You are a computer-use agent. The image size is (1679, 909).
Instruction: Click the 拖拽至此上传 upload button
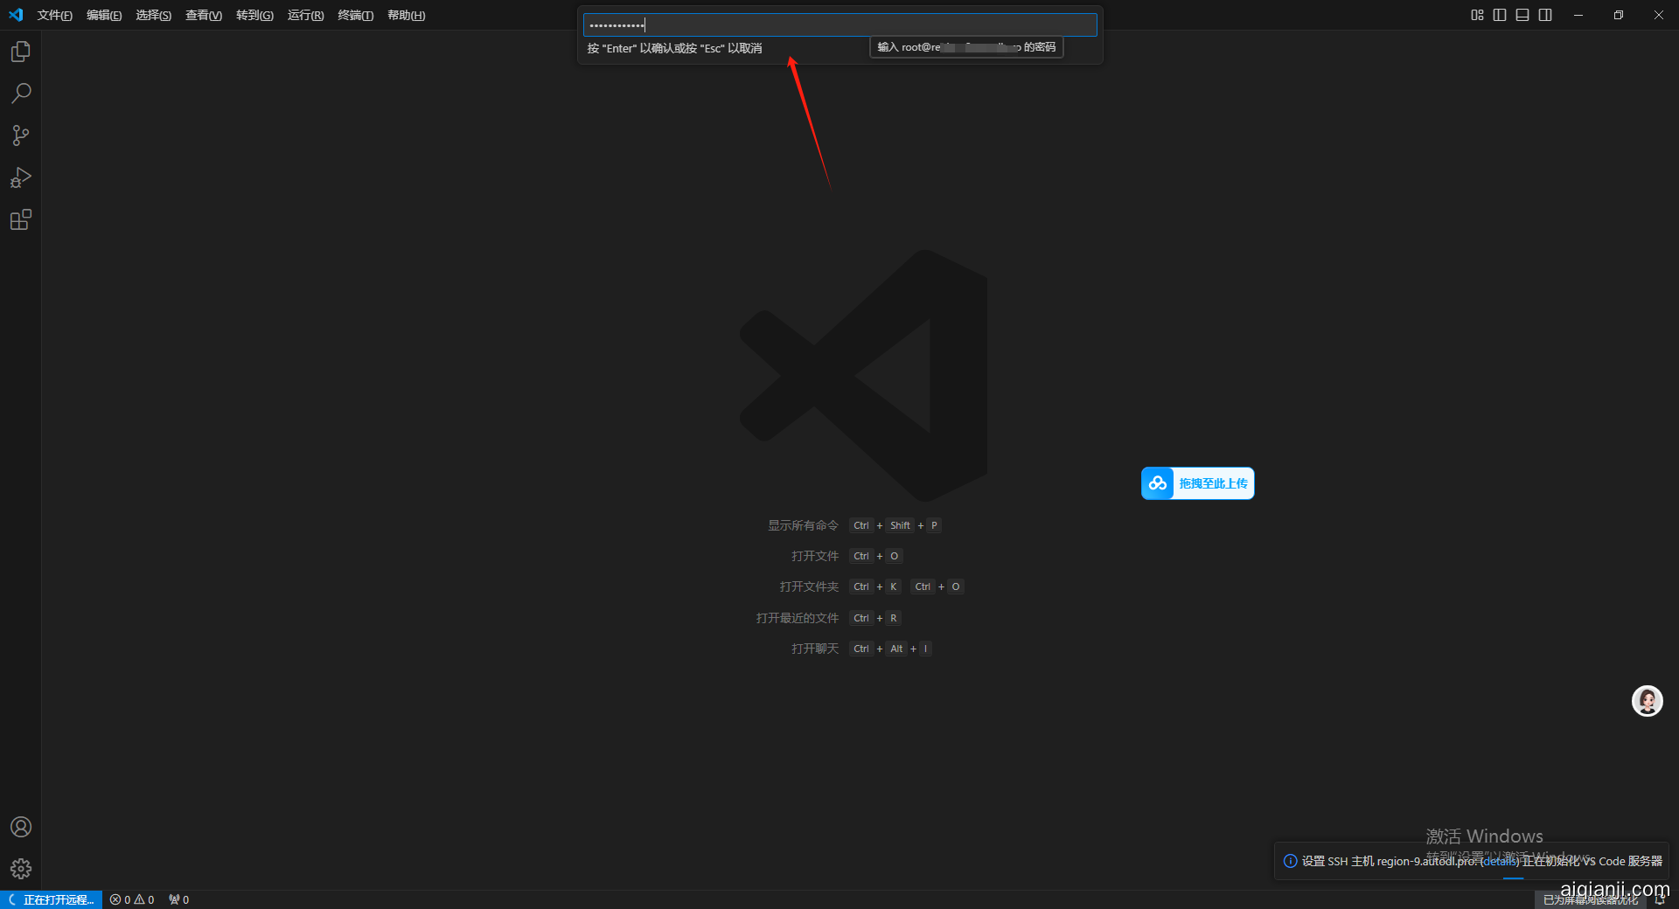[x=1198, y=483]
